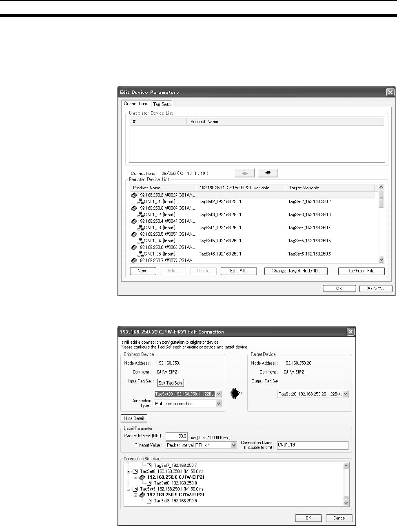Confirm Edit Device Parameters with OK
Viewport: 397px width, 526px height.
[339, 288]
